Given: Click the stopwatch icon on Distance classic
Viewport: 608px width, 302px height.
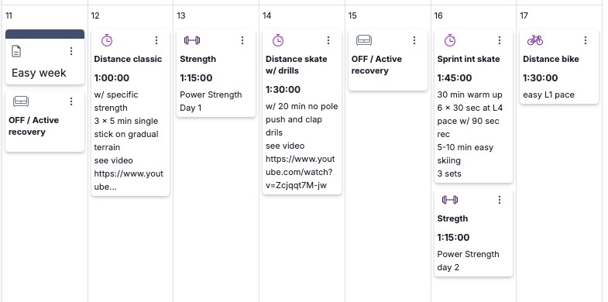Looking at the screenshot, I should [107, 40].
